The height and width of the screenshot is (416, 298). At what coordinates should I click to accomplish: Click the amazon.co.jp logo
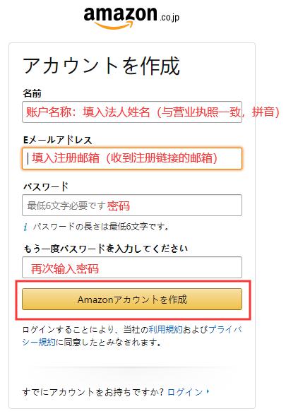pyautogui.click(x=131, y=17)
